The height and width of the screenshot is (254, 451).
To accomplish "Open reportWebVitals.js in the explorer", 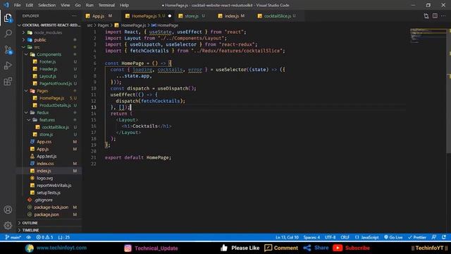I will pos(49,185).
